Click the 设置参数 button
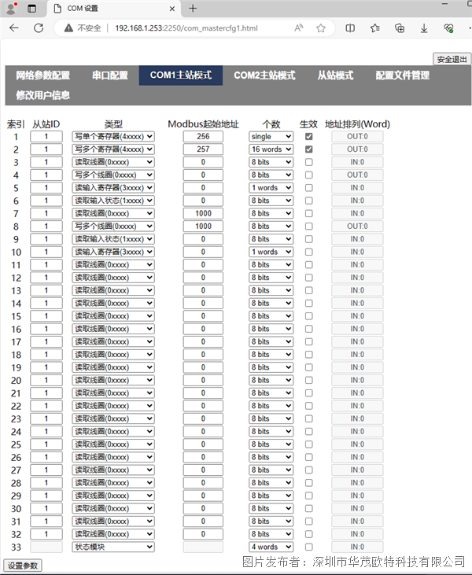Image resolution: width=472 pixels, height=575 pixels. 23,566
